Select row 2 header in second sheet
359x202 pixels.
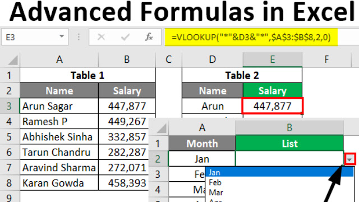158,159
